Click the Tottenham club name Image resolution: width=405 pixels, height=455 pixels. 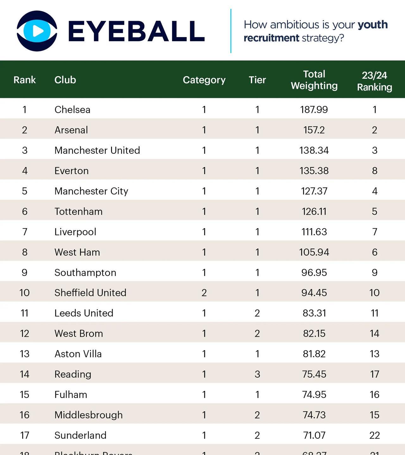pyautogui.click(x=78, y=211)
